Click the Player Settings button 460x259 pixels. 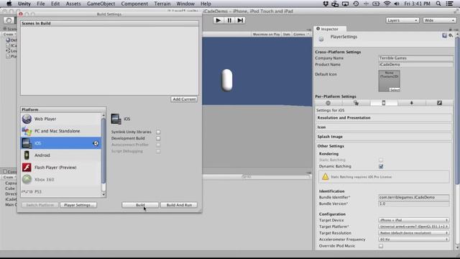click(78, 205)
